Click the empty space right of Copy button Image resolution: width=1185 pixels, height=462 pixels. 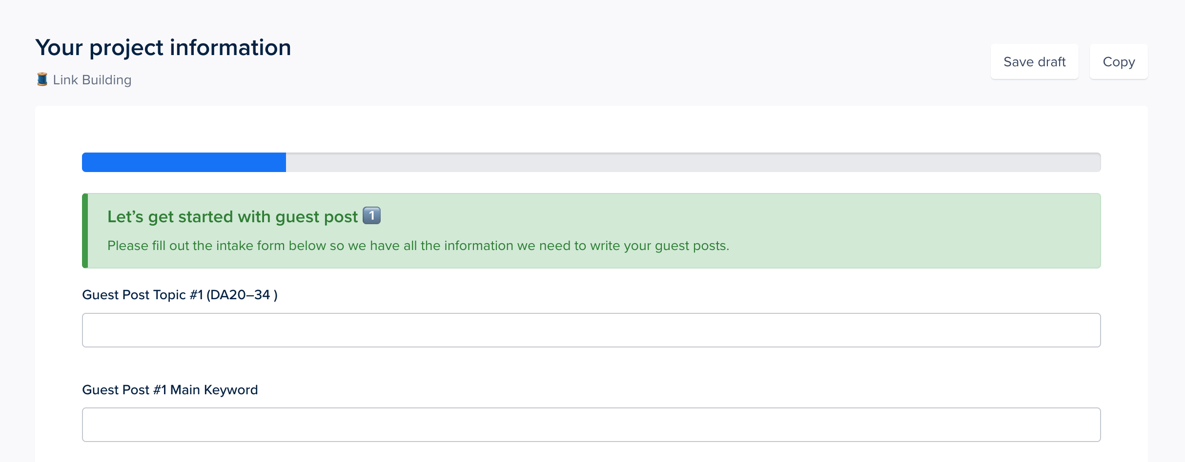click(x=1169, y=62)
